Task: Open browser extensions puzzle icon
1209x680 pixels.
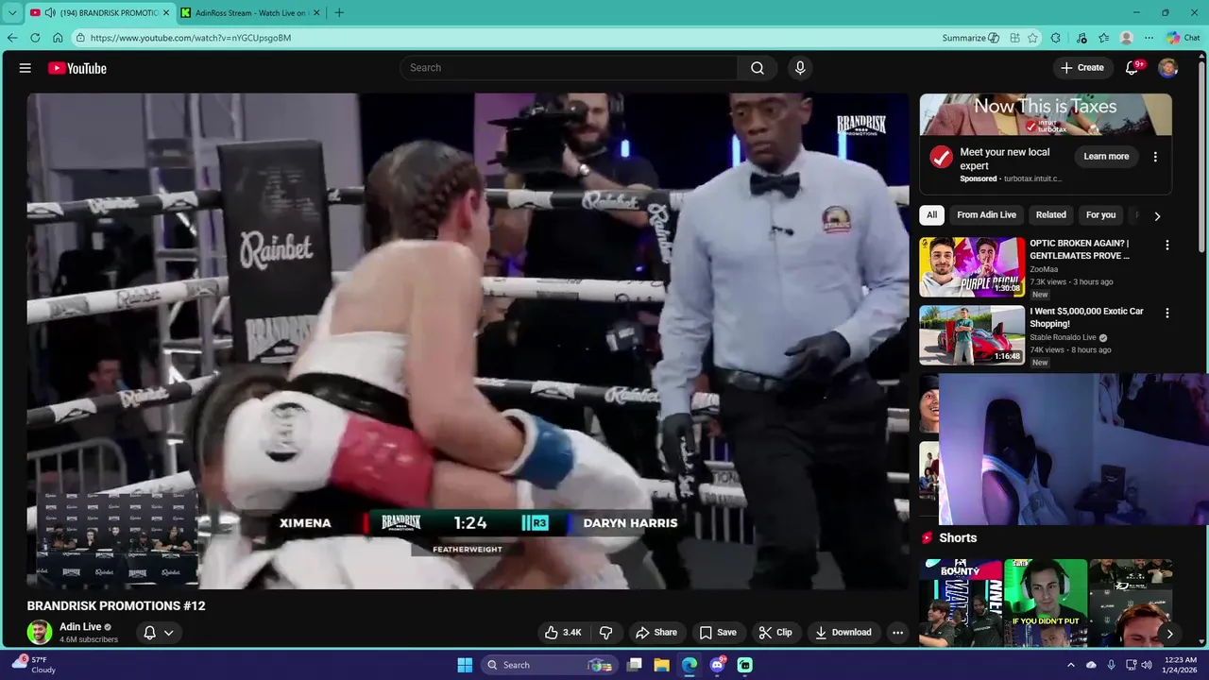Action: click(1056, 38)
